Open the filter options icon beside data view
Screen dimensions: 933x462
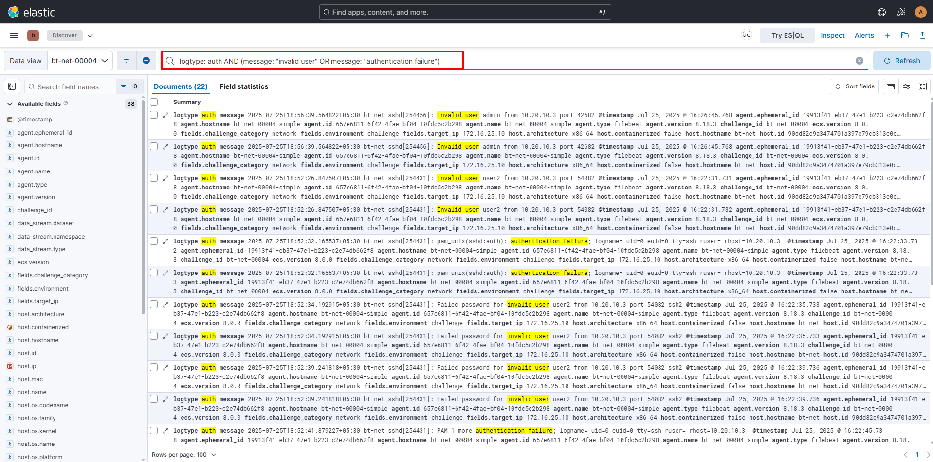pos(127,61)
